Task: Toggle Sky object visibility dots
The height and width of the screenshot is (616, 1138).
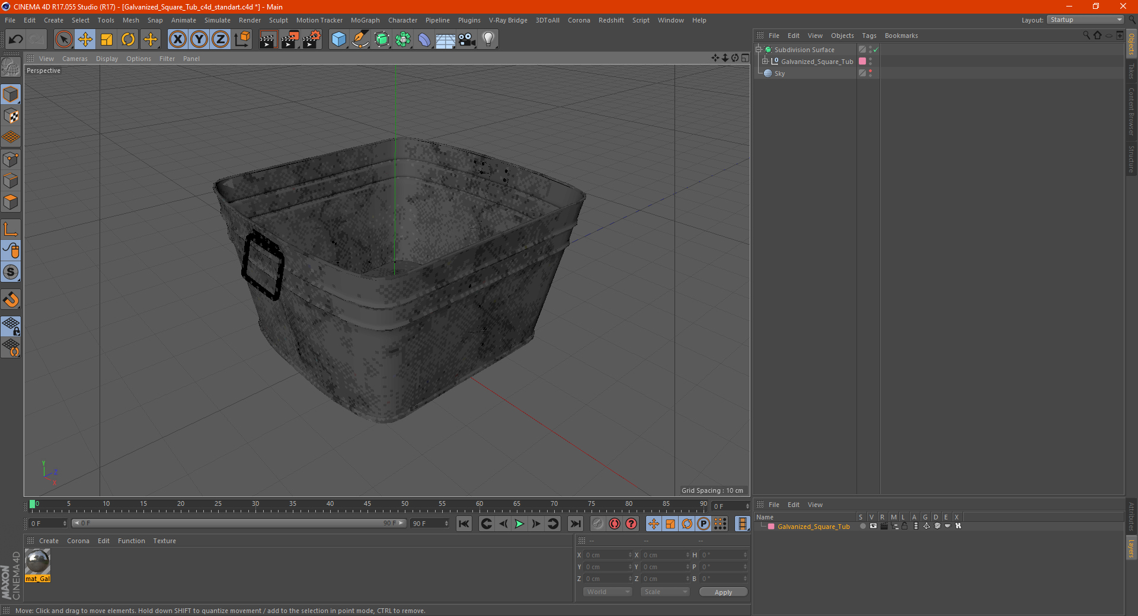Action: pos(871,73)
